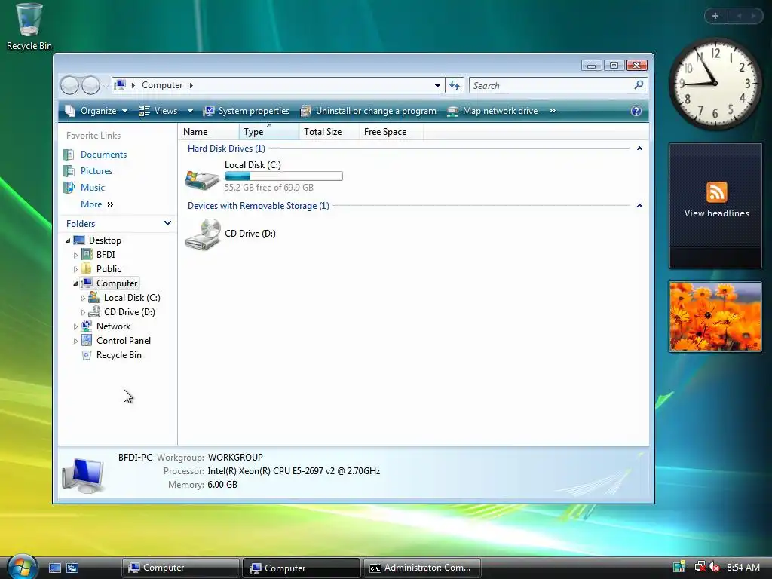Open the Organize menu
The height and width of the screenshot is (579, 772).
click(x=96, y=111)
